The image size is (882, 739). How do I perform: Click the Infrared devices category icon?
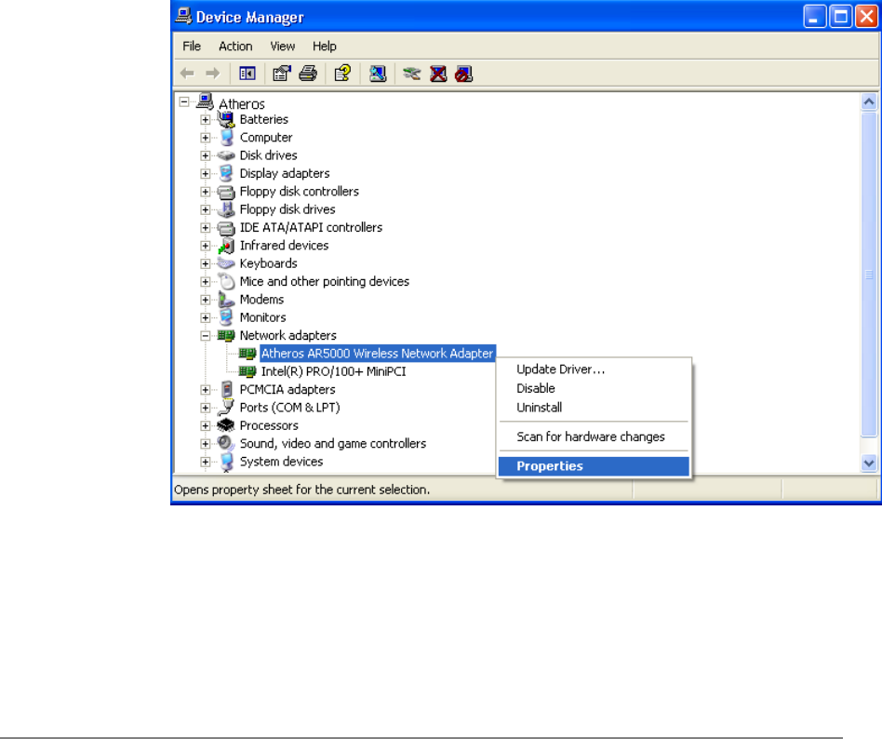point(226,246)
